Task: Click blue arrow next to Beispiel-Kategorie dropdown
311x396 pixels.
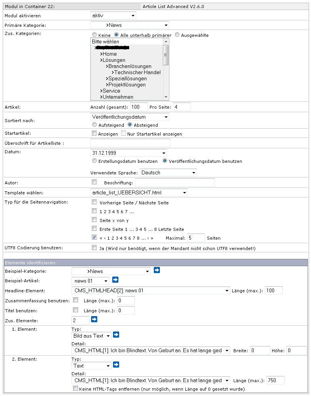Action: pos(157,270)
